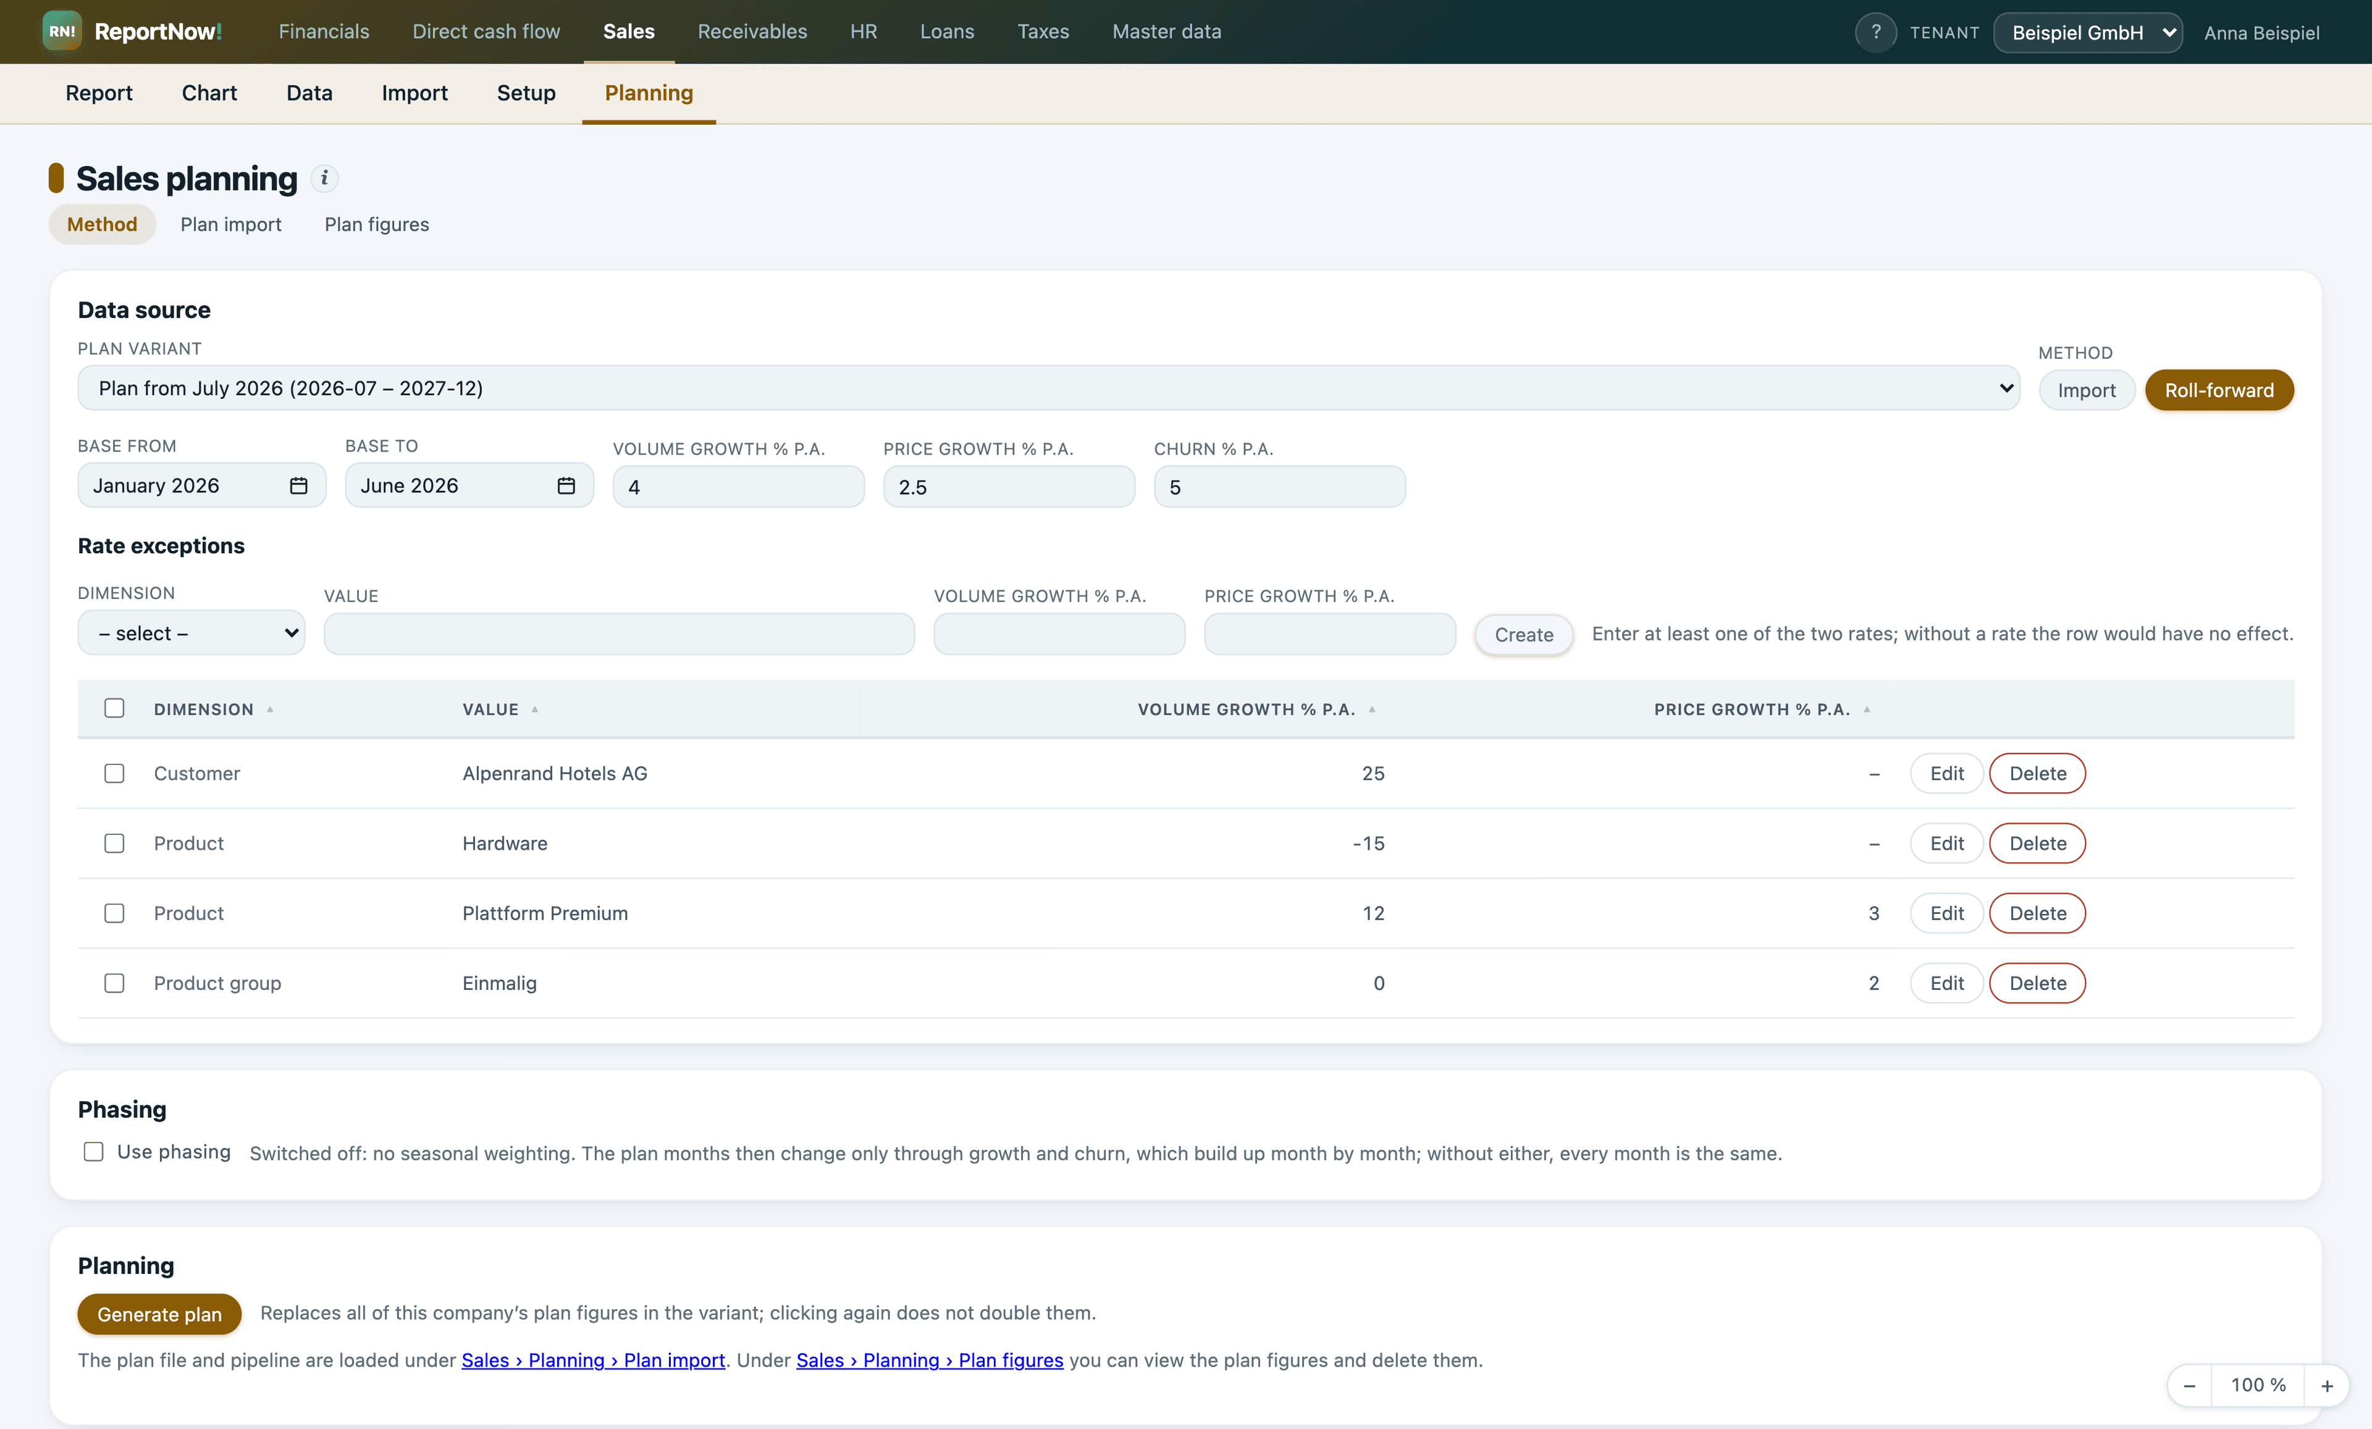Click the exception Price growth input
Image resolution: width=2372 pixels, height=1429 pixels.
click(1329, 634)
